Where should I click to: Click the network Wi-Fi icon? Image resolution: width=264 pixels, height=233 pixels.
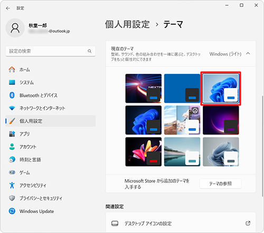(12, 108)
